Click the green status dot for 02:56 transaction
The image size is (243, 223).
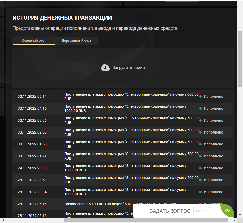click(200, 132)
